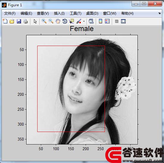Click the displayed grayscale portrait image
Viewport: 164px width, 163px height.
(82, 90)
